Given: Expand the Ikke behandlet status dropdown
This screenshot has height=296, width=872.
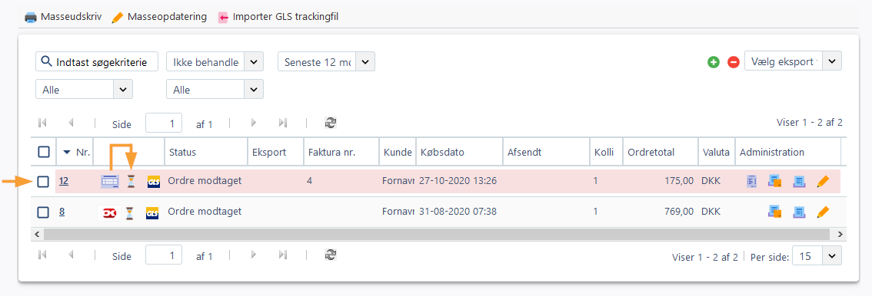Looking at the screenshot, I should [215, 62].
